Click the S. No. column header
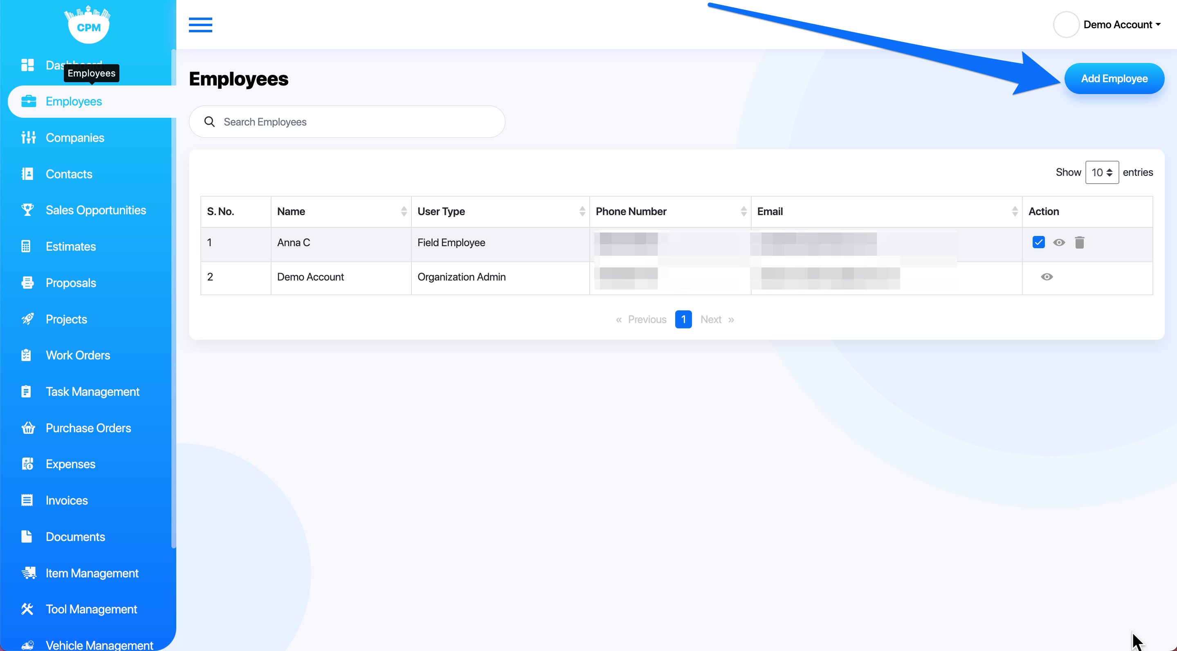 point(236,211)
